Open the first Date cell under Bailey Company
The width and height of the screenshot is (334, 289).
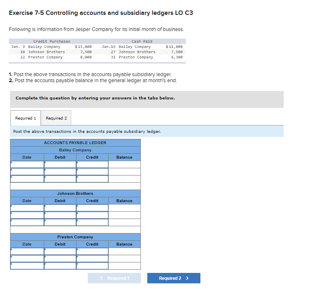pos(27,164)
